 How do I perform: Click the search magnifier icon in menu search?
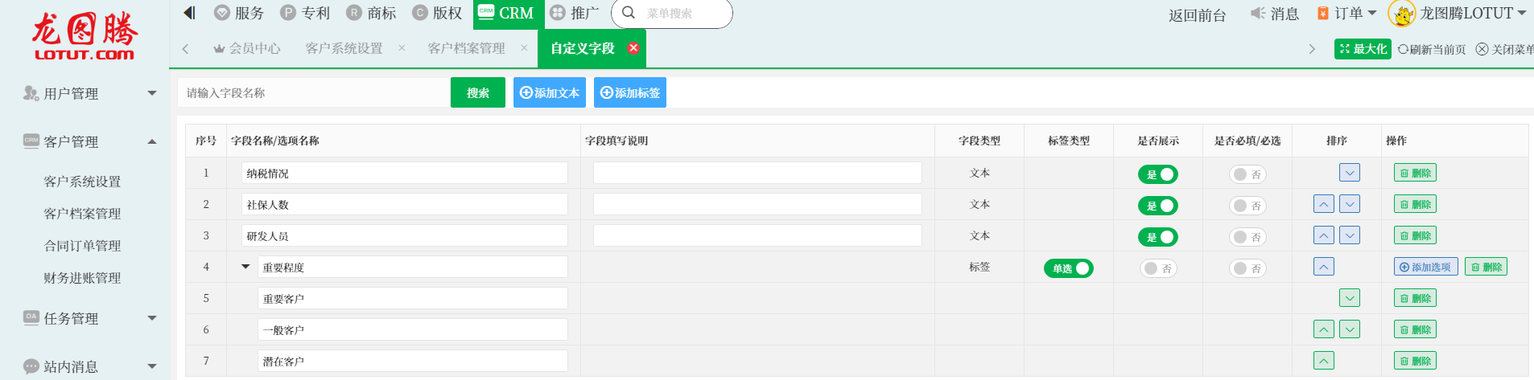[629, 13]
